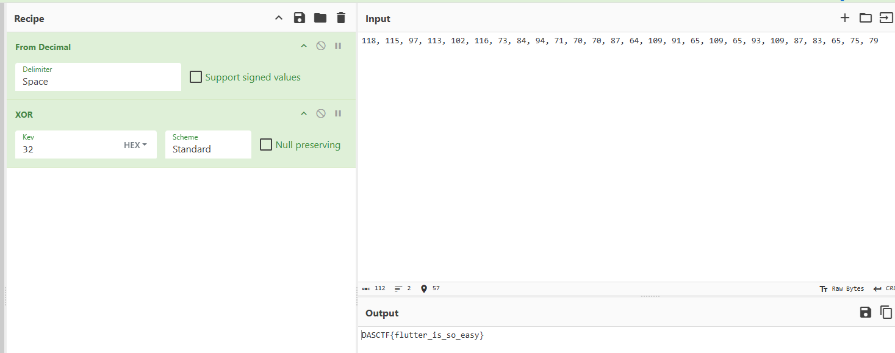Open file as input
This screenshot has height=353, width=895.
[x=885, y=18]
